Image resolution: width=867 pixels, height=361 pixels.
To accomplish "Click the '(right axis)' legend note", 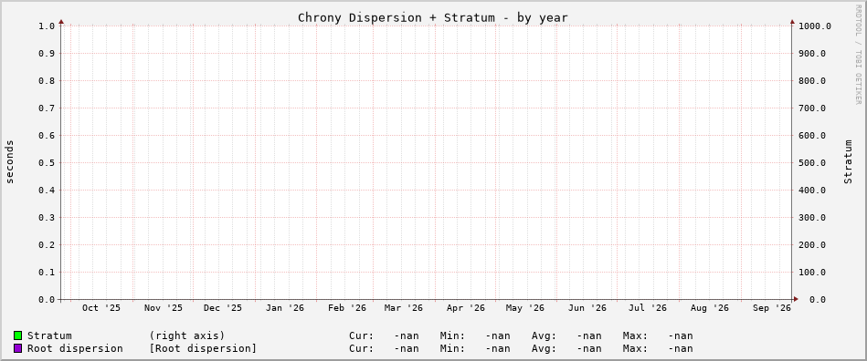I will click(x=187, y=335).
